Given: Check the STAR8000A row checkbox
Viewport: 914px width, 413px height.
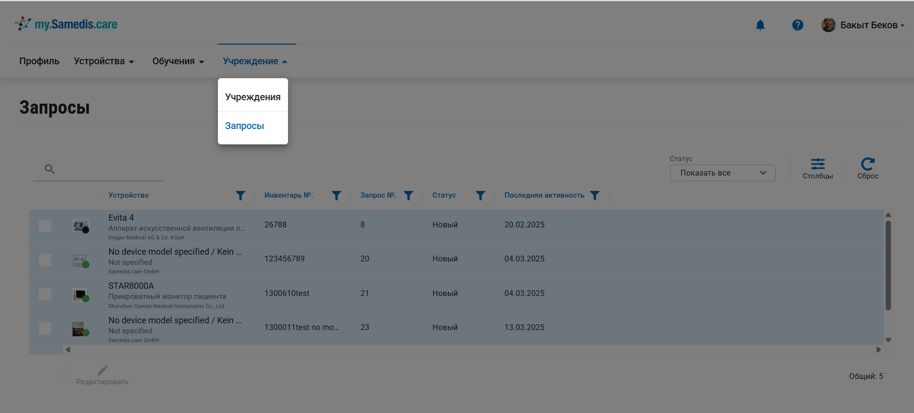Looking at the screenshot, I should (45, 294).
